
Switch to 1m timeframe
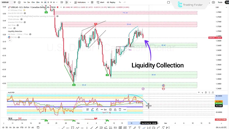click(25, 2)
